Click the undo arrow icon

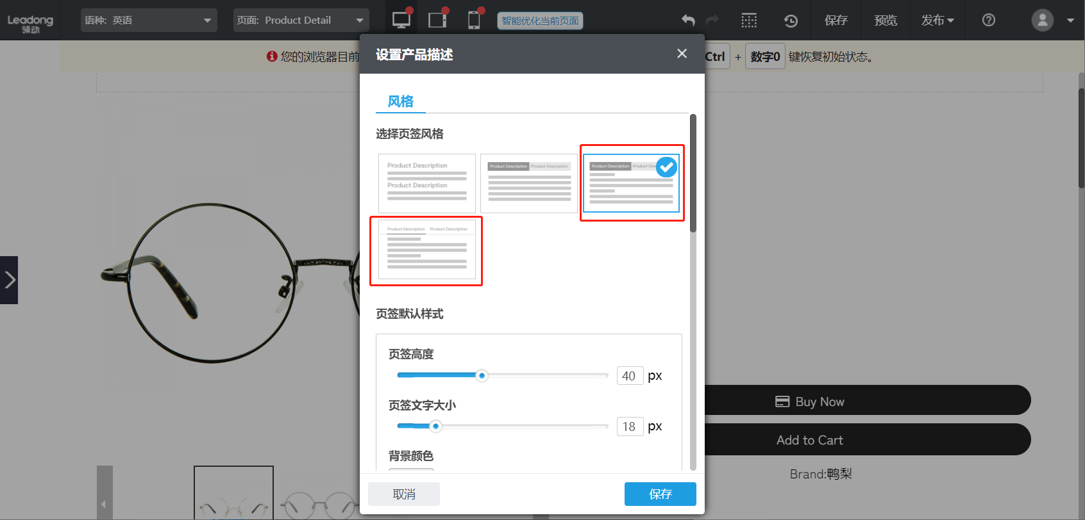coord(688,20)
